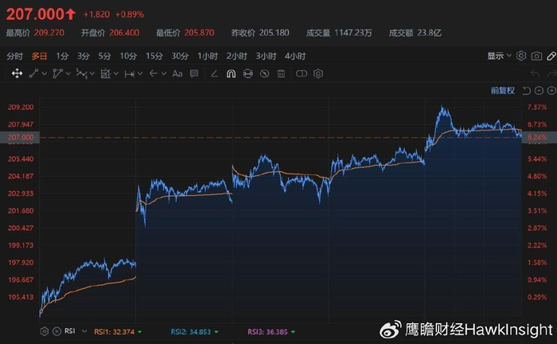557x344 pixels.
Task: Switch to the 30分 timeframe tab
Action: pos(180,56)
